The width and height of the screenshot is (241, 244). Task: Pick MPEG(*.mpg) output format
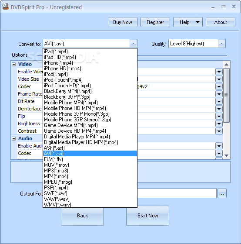point(90,182)
